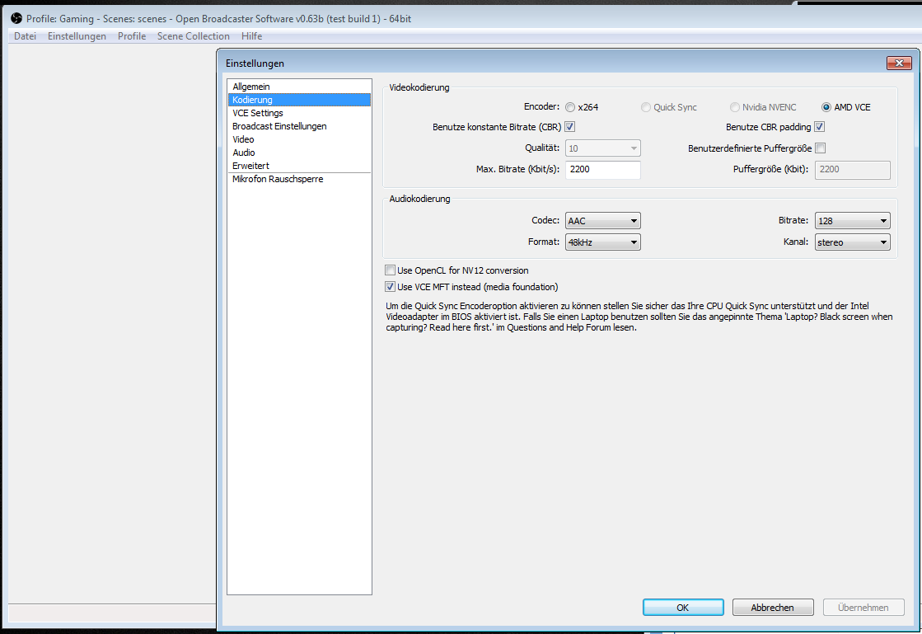The width and height of the screenshot is (922, 634).
Task: Click the Puffergröße (Kbit) field
Action: [x=852, y=169]
